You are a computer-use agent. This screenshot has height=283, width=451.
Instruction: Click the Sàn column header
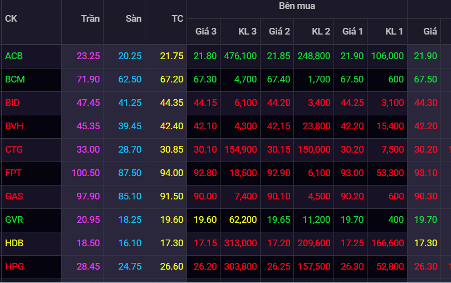(133, 18)
